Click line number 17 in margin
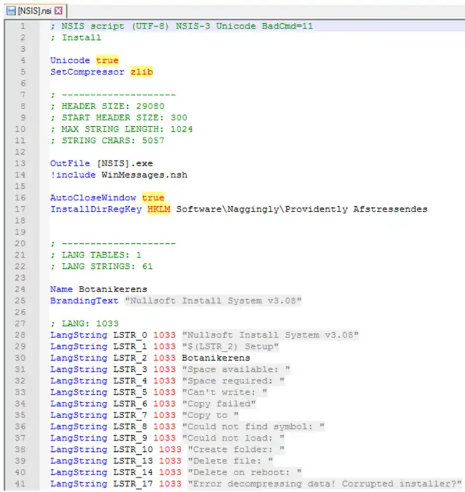The height and width of the screenshot is (492, 465). 20,209
